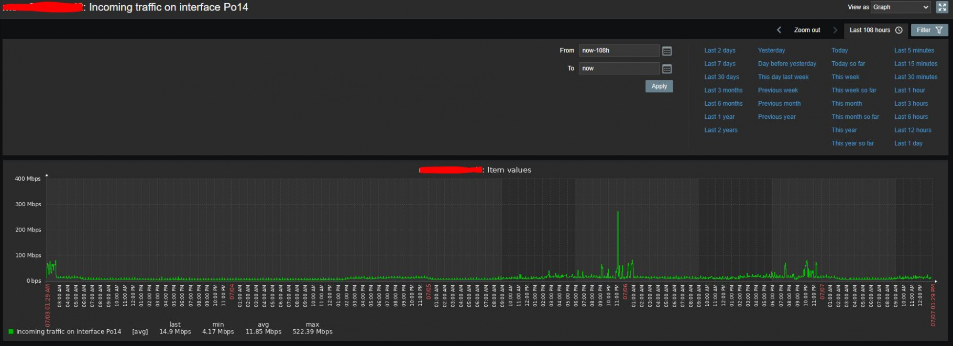Open the View as Graph dropdown
This screenshot has height=346, width=953.
900,7
